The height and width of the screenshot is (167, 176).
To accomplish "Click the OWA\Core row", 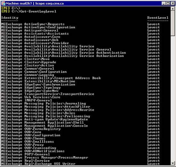I will click(x=80, y=132).
